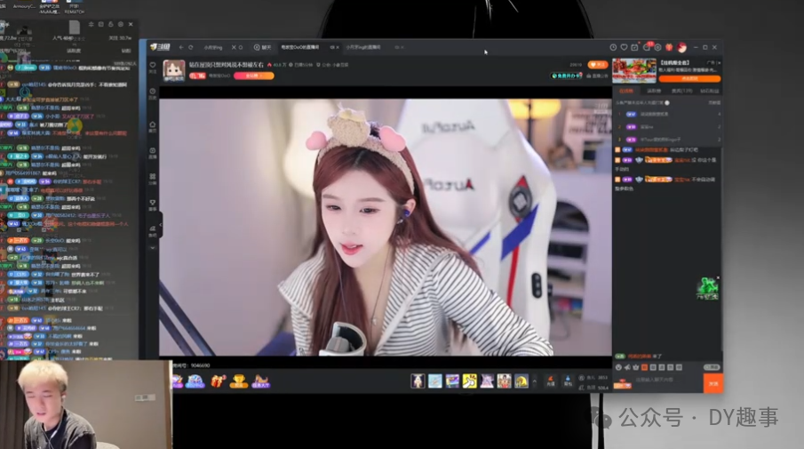
Task: Click the red gift icon in title bar
Action: (x=669, y=47)
